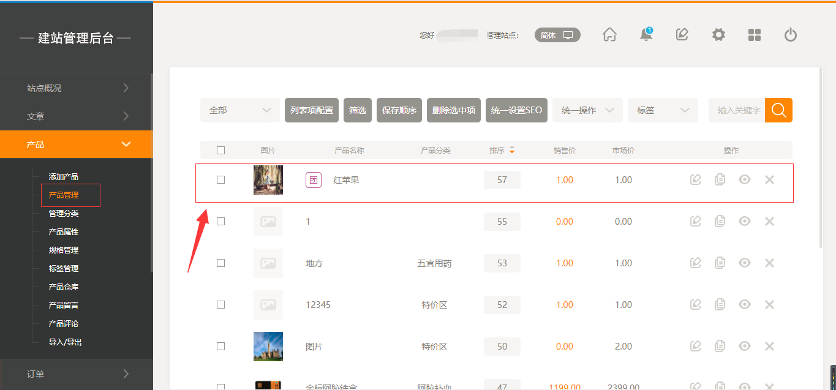The image size is (836, 390).
Task: Check the select-all checkbox in table header
Action: [221, 150]
